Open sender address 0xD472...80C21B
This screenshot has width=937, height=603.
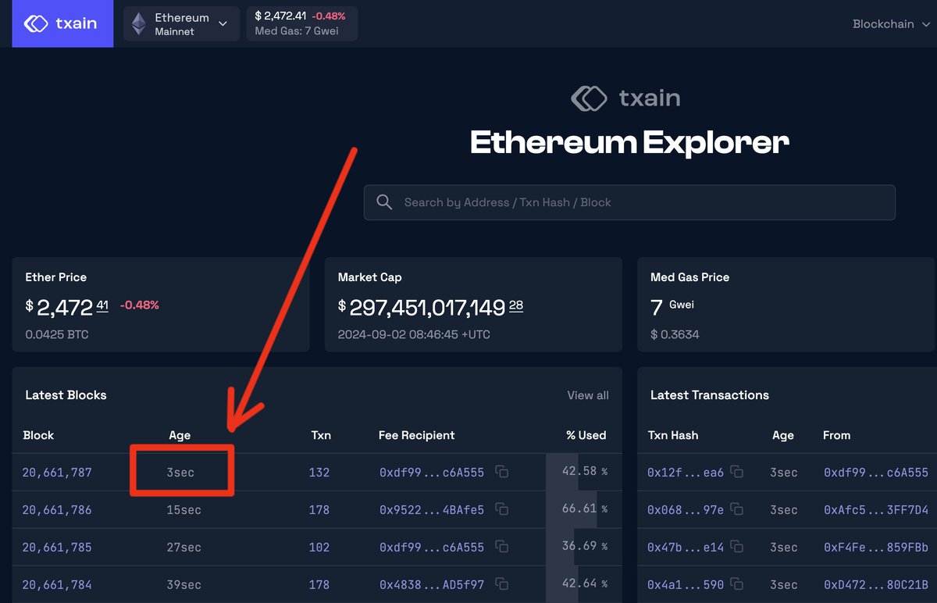(876, 585)
